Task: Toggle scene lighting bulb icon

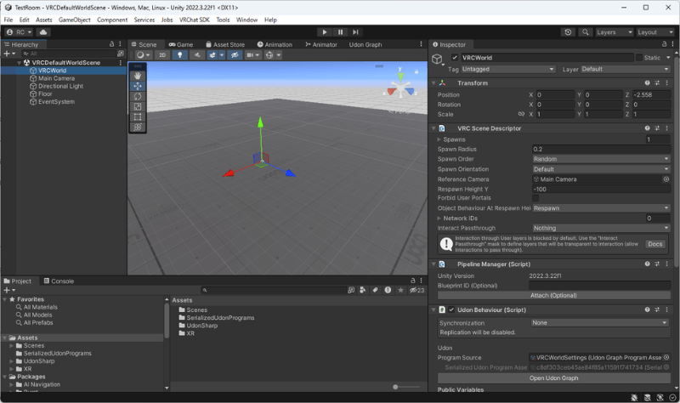Action: click(x=179, y=55)
